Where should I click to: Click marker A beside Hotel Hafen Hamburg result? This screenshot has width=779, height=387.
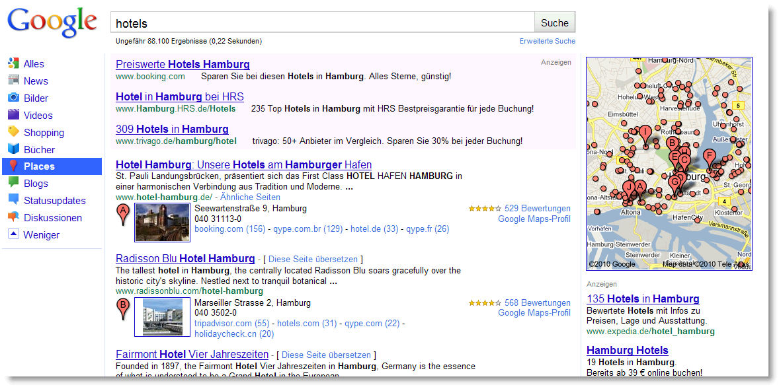[x=123, y=215]
